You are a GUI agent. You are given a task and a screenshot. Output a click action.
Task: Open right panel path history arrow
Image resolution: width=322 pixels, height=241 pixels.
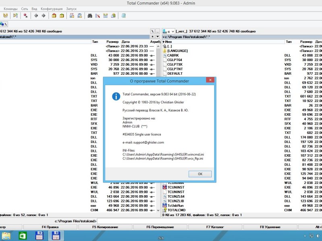pos(163,37)
